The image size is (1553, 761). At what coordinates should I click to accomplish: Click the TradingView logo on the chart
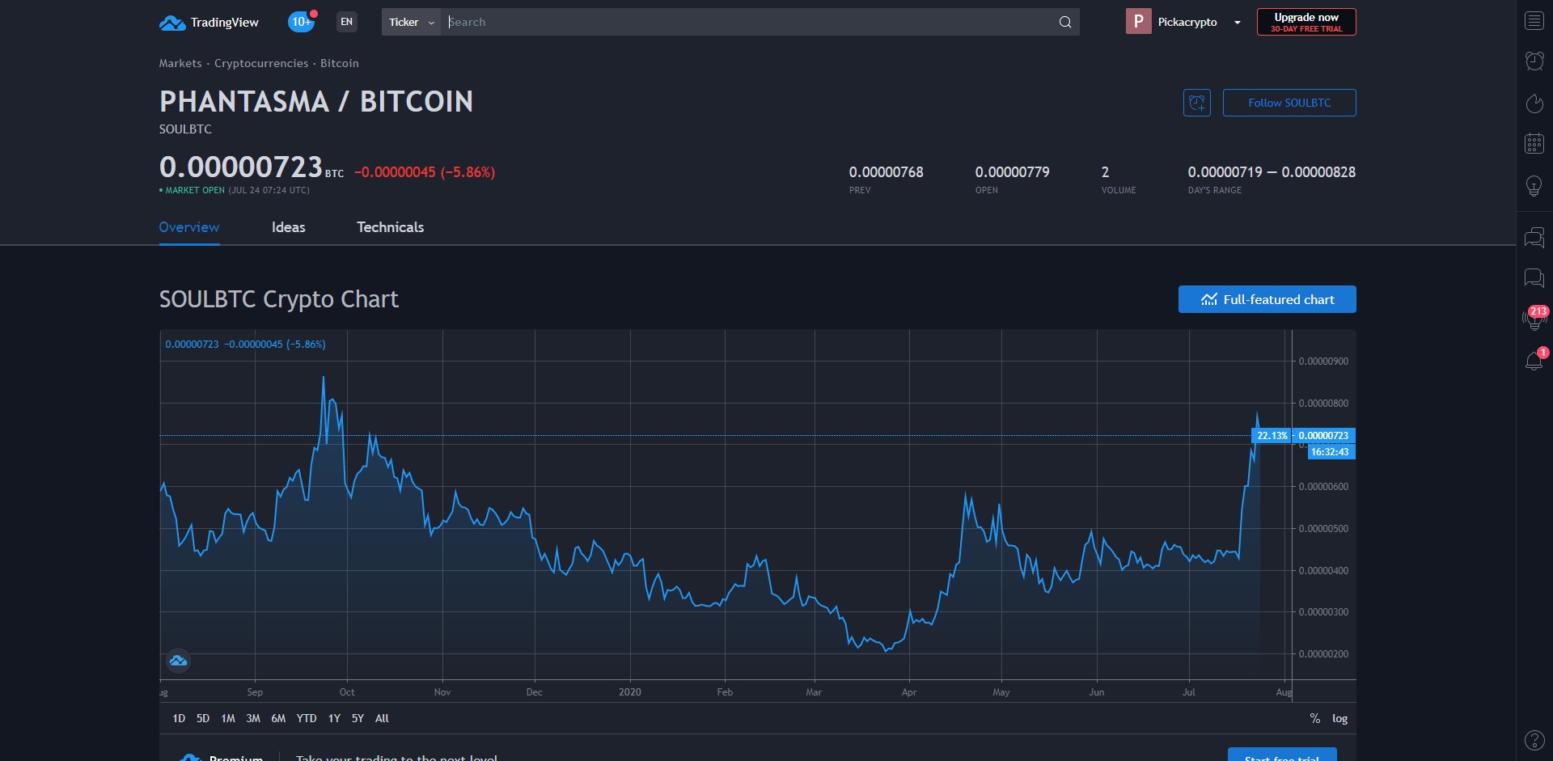point(178,662)
